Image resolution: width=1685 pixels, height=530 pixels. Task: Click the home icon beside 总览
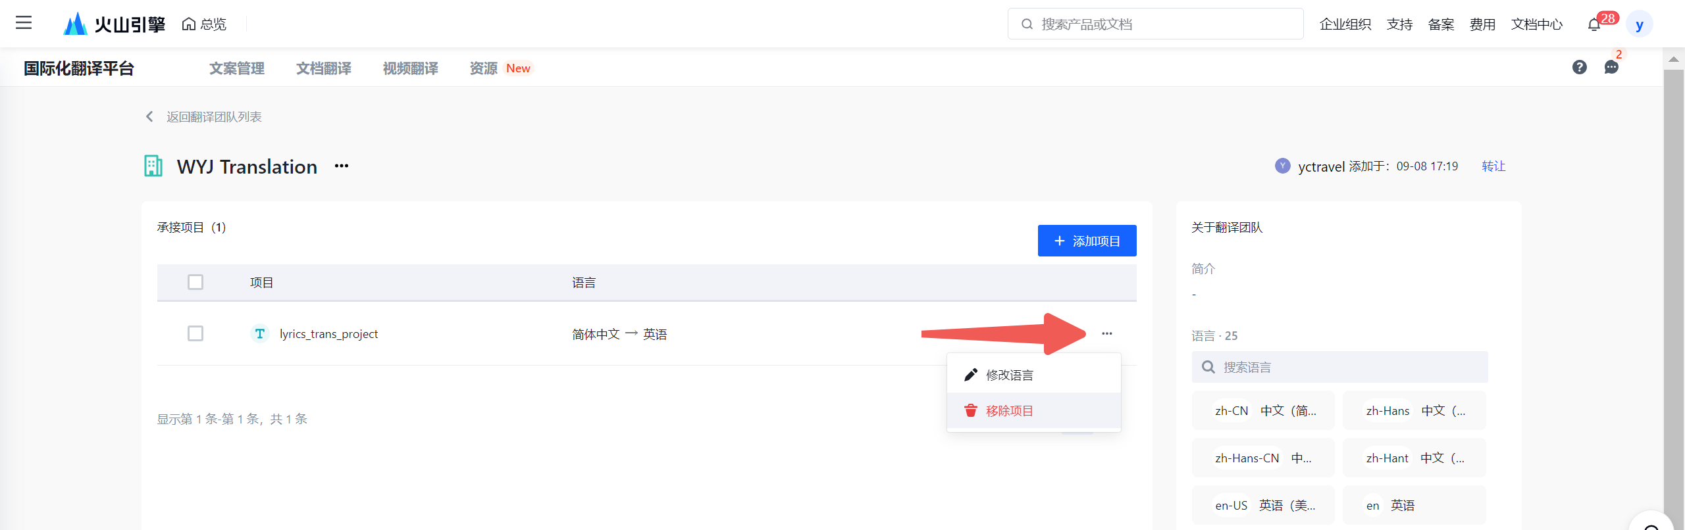click(x=189, y=24)
